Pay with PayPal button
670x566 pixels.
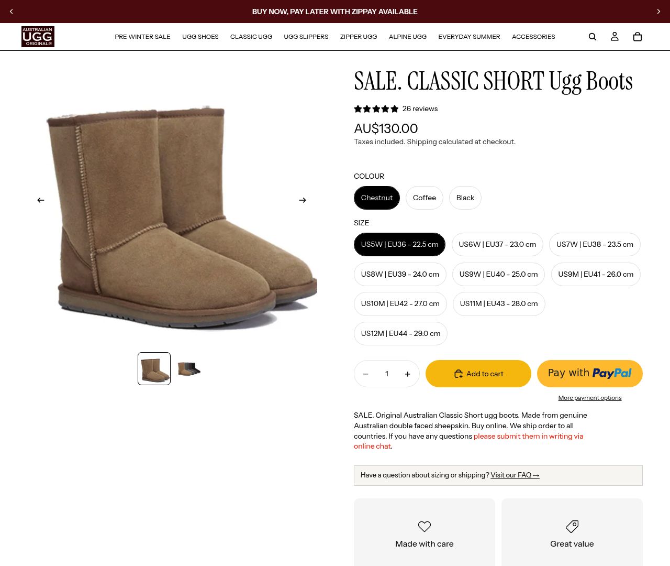[590, 374]
